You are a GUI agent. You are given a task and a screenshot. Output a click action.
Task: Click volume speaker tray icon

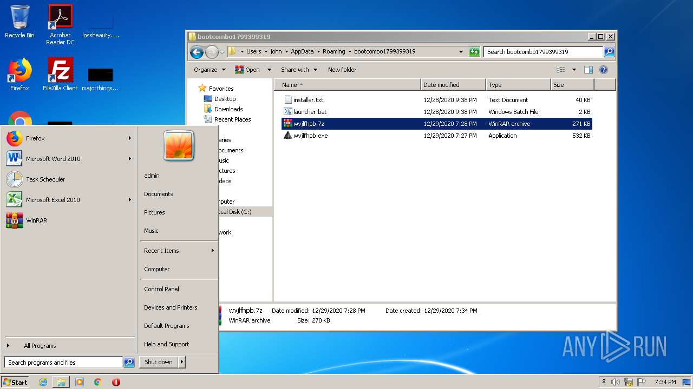[616, 382]
